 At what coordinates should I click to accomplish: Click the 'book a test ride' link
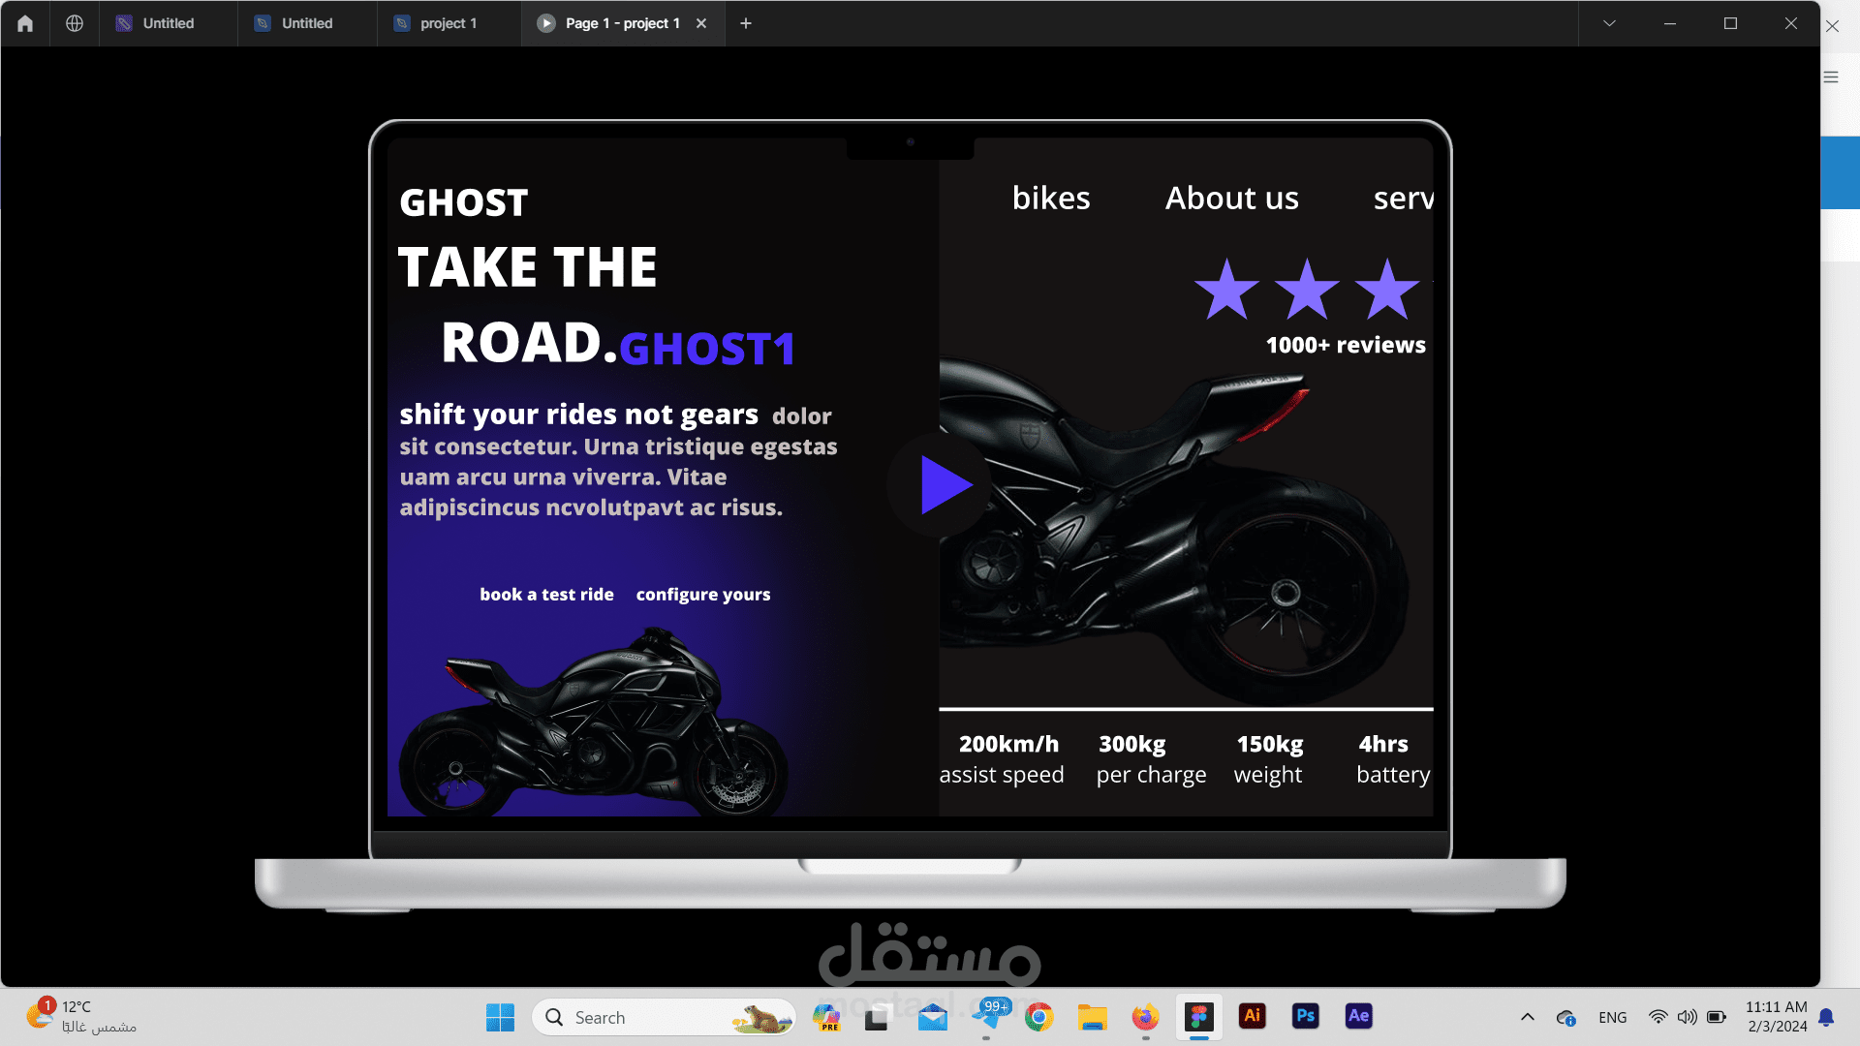point(546,595)
